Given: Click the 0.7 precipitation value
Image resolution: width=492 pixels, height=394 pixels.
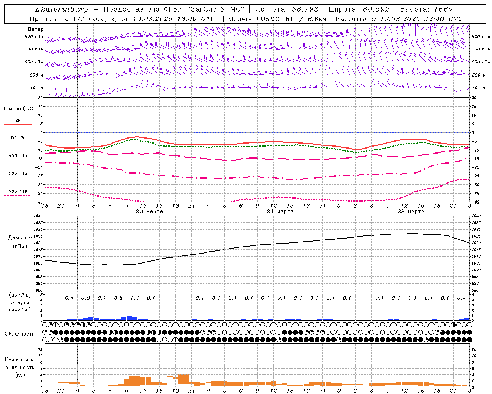Looking at the screenshot, I should coord(102,298).
